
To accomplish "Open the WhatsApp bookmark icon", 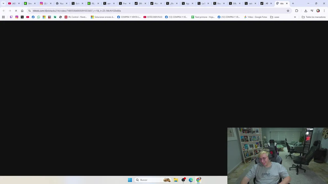I will [38, 17].
